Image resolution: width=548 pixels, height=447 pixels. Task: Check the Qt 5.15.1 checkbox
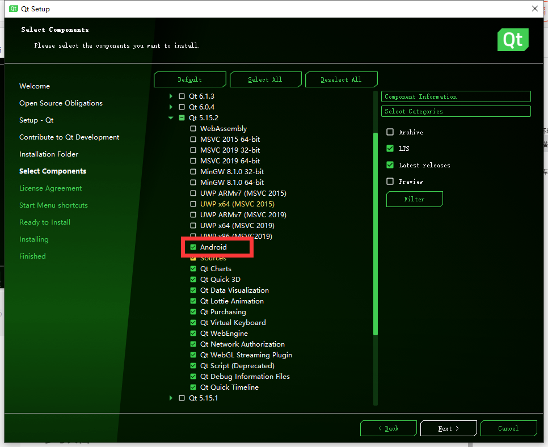click(x=182, y=398)
